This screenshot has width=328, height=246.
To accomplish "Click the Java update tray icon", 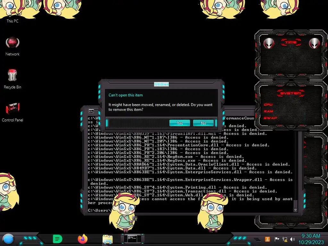I will point(267,239).
